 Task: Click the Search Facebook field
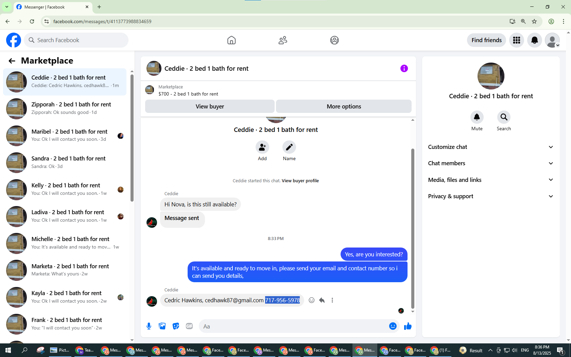(76, 40)
